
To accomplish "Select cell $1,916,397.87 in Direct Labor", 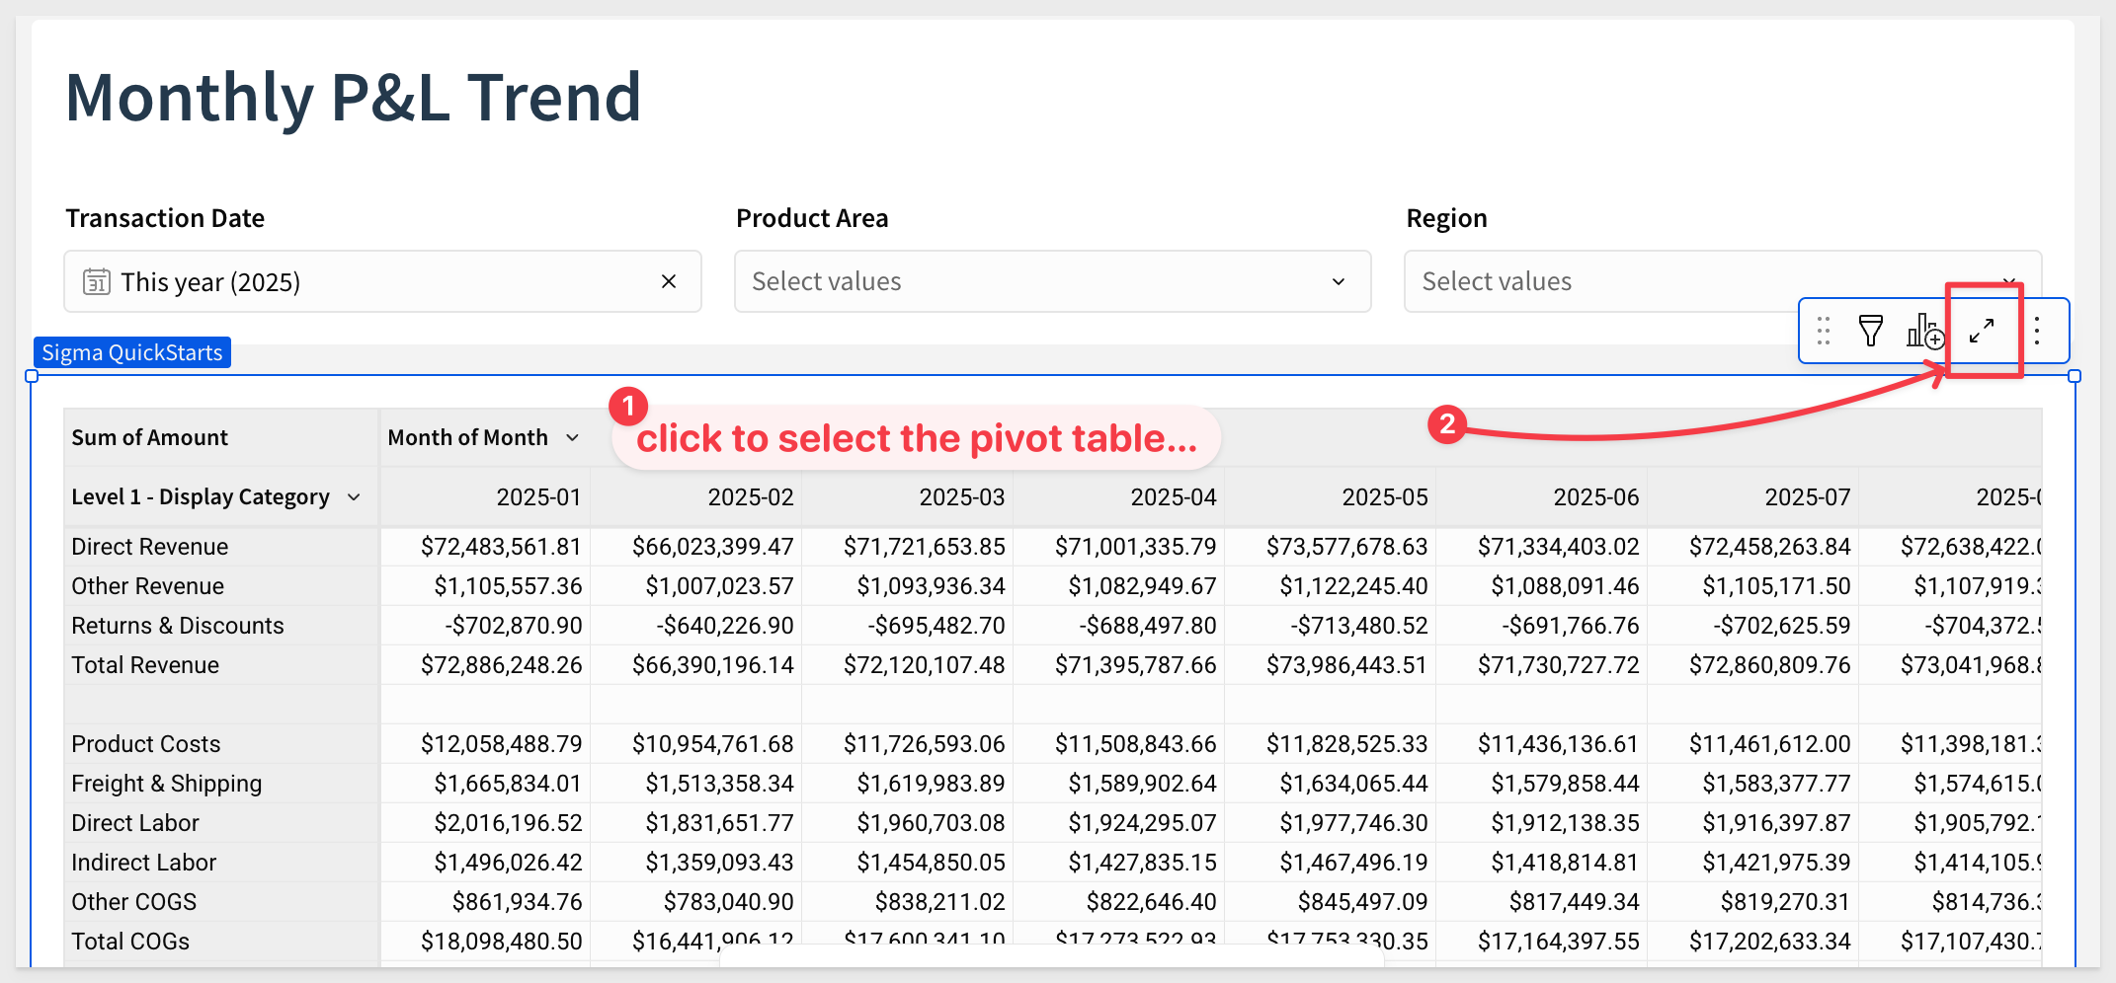I will click(x=1753, y=822).
